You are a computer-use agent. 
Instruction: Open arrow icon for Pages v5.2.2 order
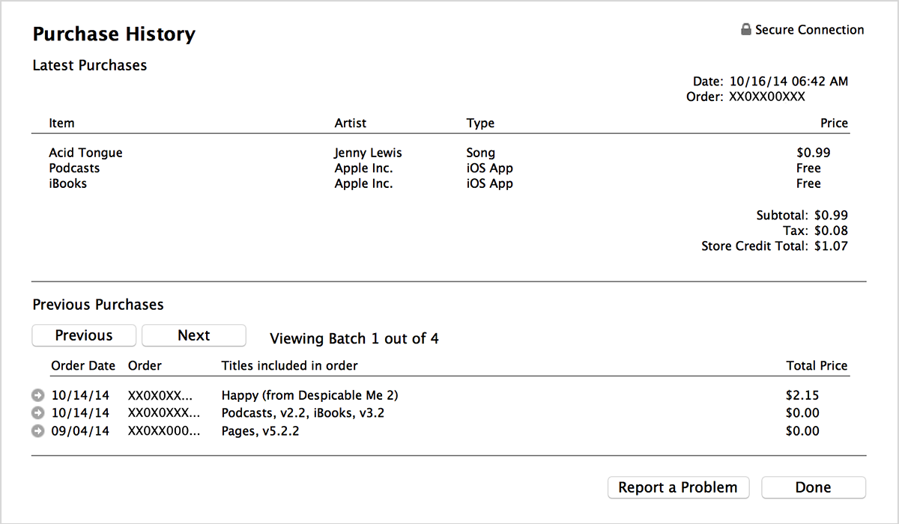pos(38,431)
